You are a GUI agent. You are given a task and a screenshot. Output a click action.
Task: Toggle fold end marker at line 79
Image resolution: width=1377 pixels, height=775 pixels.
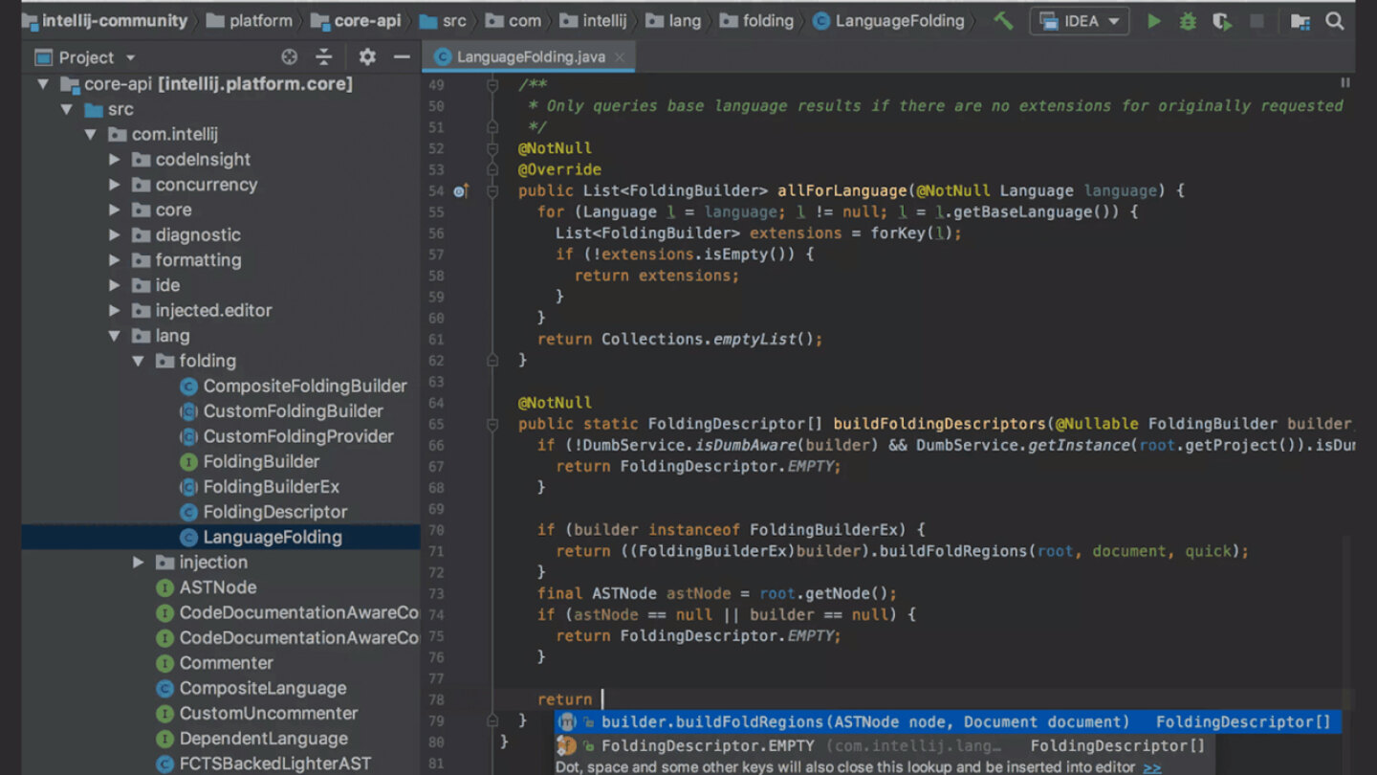(492, 720)
